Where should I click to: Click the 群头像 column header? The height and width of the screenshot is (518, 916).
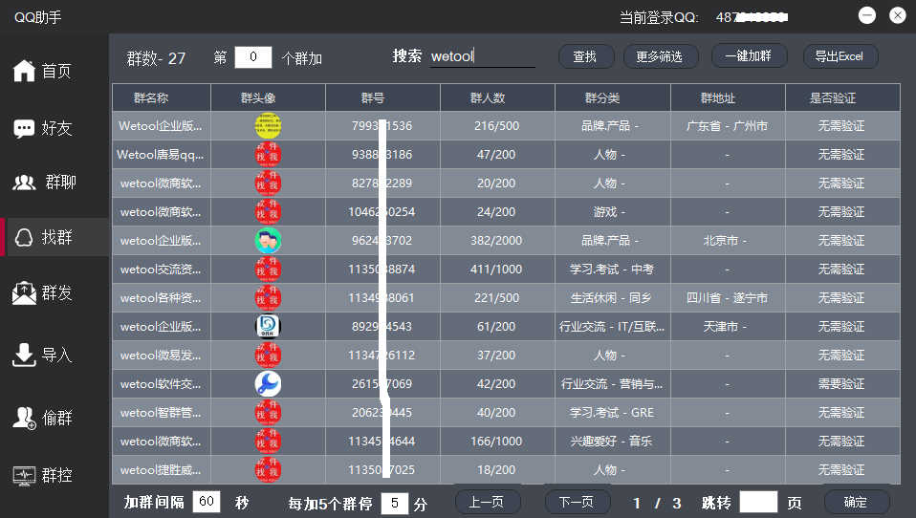[268, 97]
